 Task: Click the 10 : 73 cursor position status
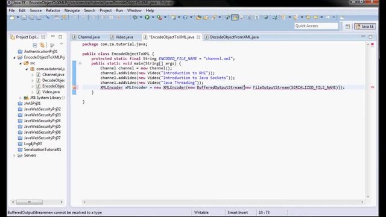pos(264,213)
